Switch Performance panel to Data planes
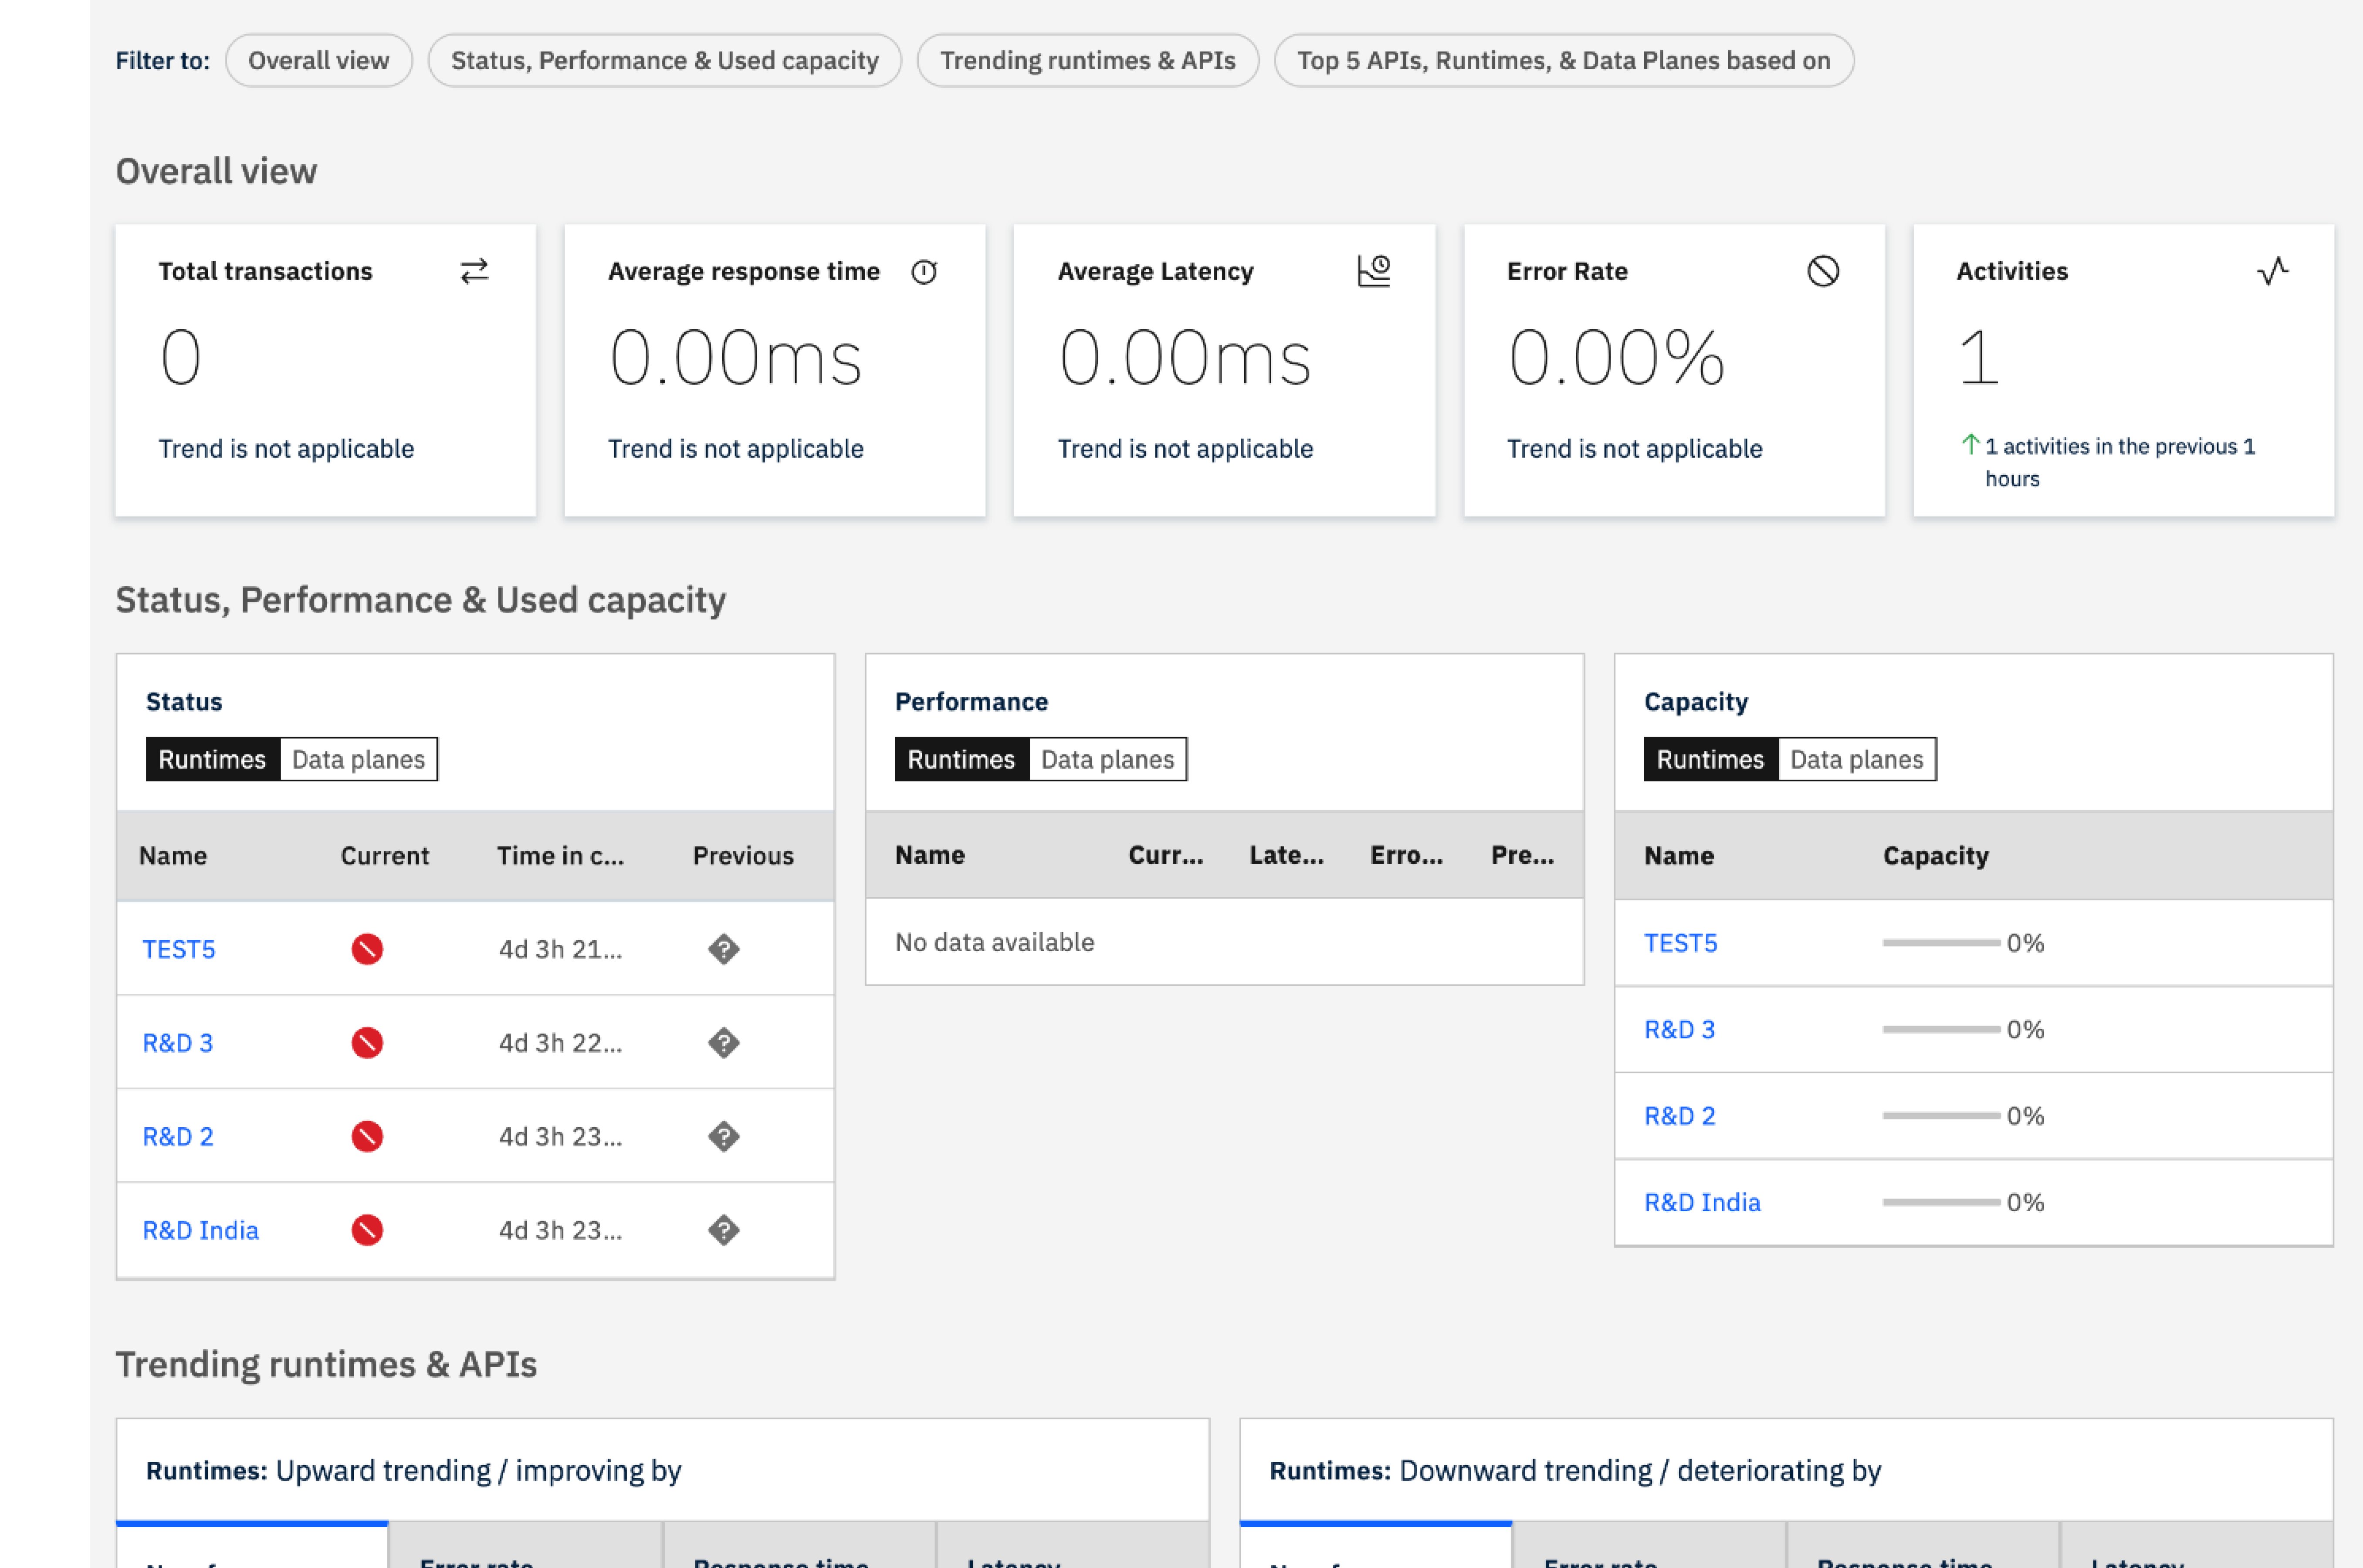This screenshot has height=1568, width=2363. coord(1107,759)
